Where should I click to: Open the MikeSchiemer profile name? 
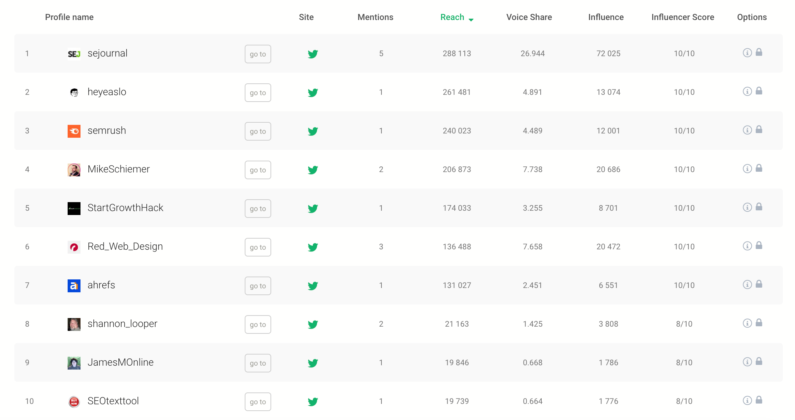tap(118, 169)
